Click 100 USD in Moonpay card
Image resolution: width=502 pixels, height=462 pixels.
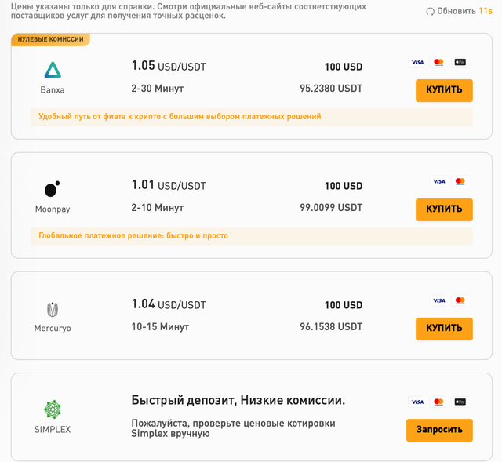click(x=344, y=186)
